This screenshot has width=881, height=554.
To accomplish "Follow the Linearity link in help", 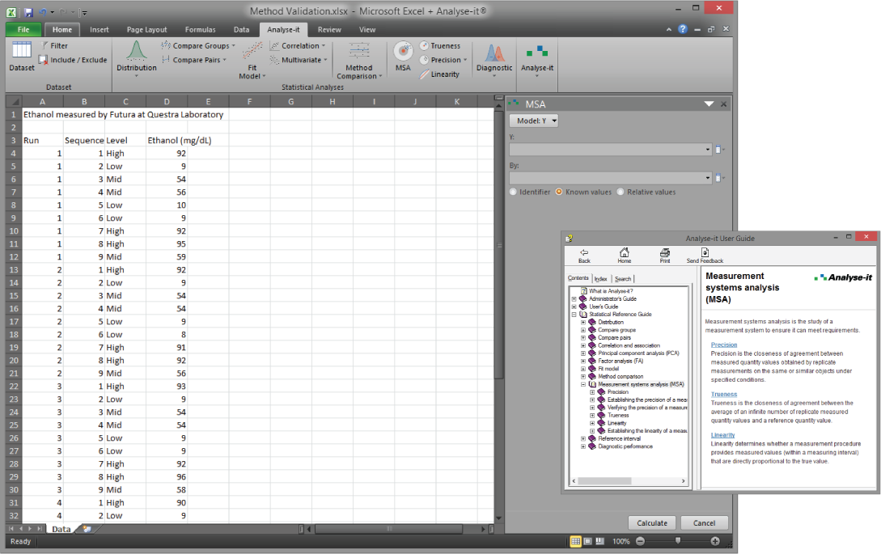I will 722,435.
